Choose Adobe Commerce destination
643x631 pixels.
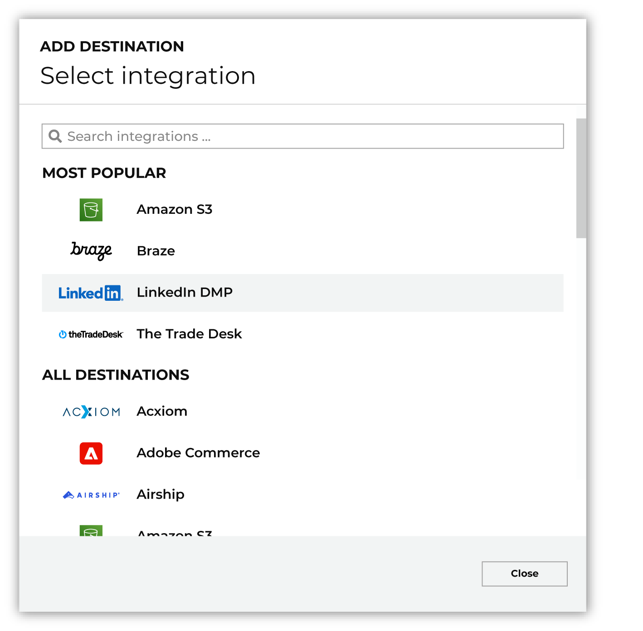tap(302, 453)
